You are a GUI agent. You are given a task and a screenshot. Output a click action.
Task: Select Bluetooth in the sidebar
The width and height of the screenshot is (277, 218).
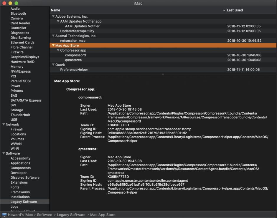point(18,14)
